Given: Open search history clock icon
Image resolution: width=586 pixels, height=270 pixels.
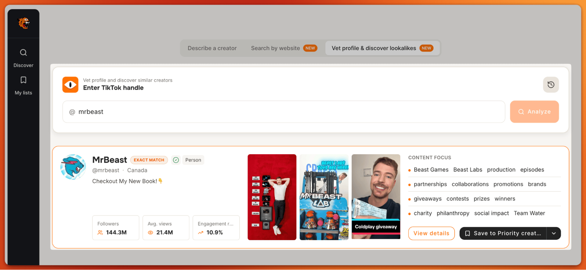Looking at the screenshot, I should (551, 85).
